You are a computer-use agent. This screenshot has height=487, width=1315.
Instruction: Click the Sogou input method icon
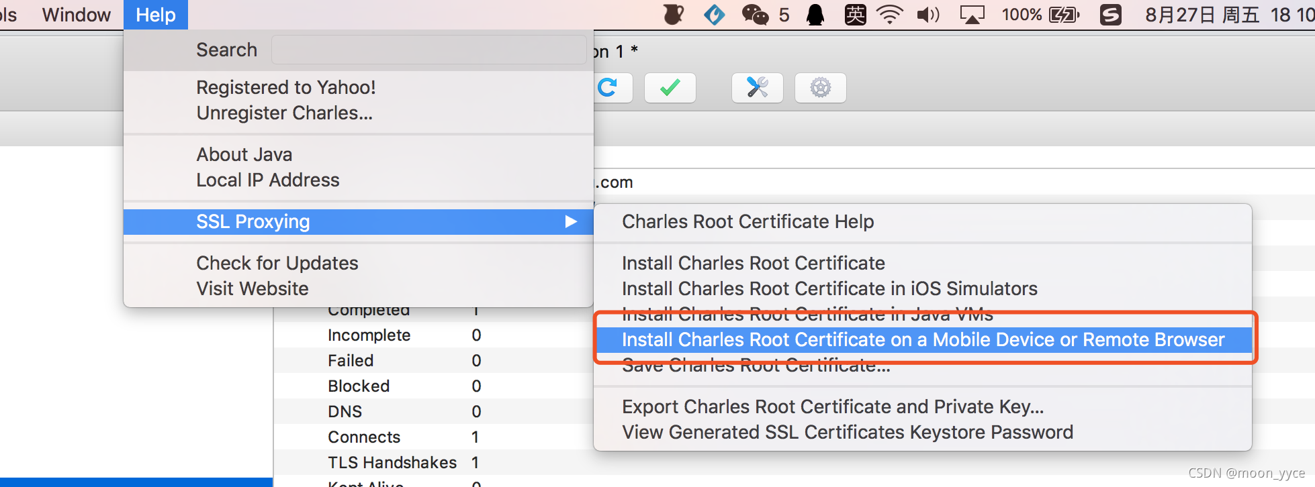pos(1111,15)
